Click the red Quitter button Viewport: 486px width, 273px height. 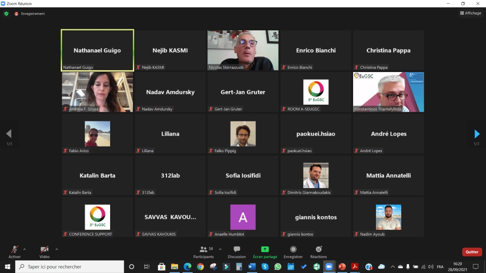(472, 252)
